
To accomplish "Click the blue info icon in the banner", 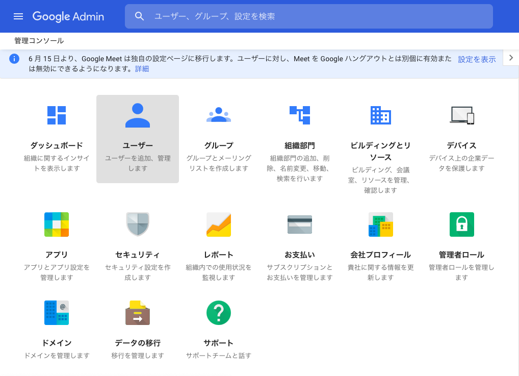I will click(x=14, y=59).
